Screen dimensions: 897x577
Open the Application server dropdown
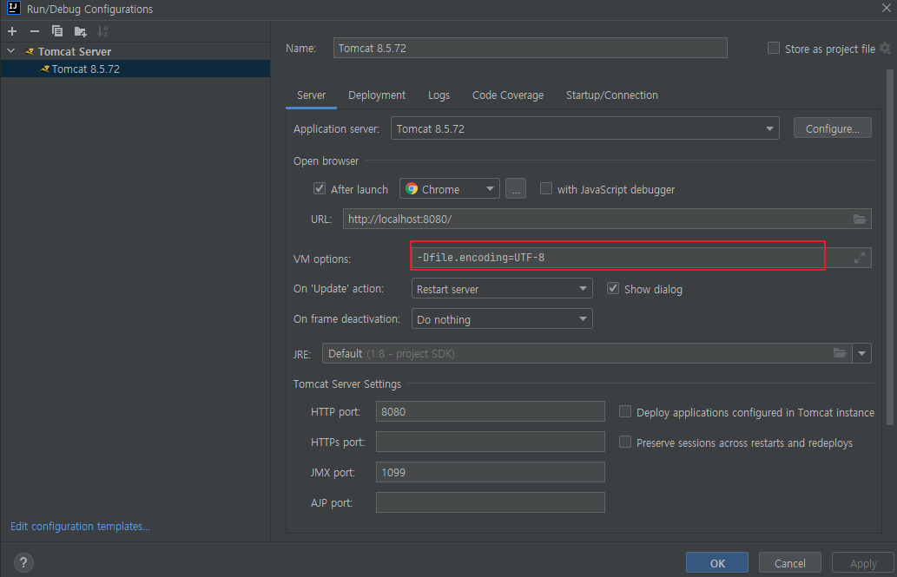click(x=584, y=128)
